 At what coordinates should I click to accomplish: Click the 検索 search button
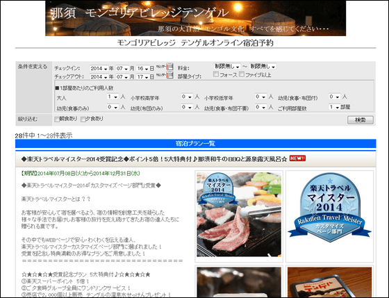(x=361, y=120)
